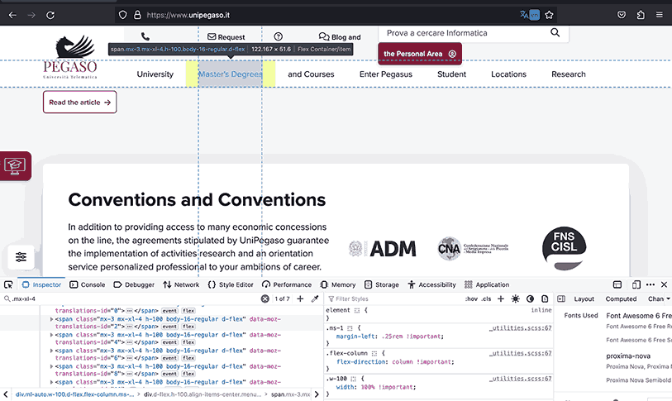
Task: Click the Filter Styles input field
Action: [x=388, y=298]
